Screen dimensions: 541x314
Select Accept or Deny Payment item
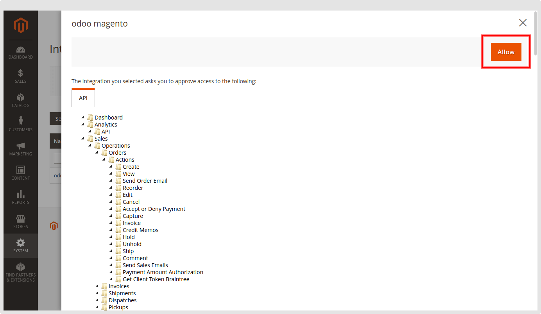coord(154,209)
